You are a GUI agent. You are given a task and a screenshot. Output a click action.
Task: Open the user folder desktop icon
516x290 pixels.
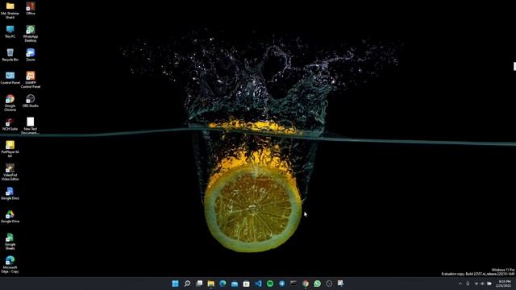(10, 10)
